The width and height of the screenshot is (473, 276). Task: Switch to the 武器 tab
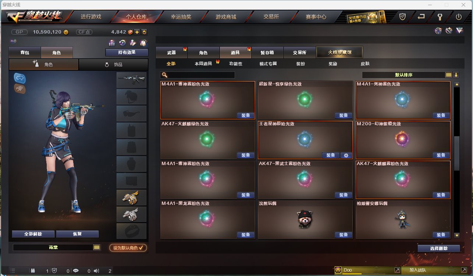point(171,53)
